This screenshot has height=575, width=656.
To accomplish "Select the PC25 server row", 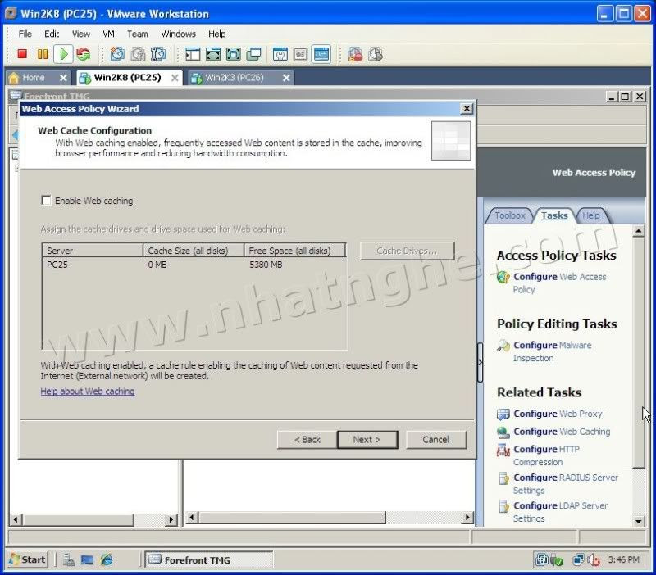I will tap(194, 265).
